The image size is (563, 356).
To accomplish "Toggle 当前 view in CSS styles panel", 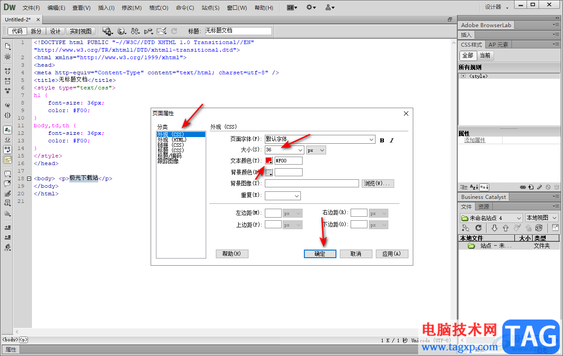I will 485,56.
